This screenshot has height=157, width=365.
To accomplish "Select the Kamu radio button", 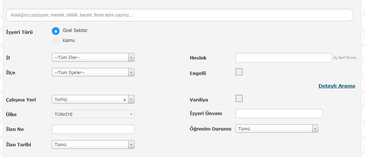I will (56, 41).
